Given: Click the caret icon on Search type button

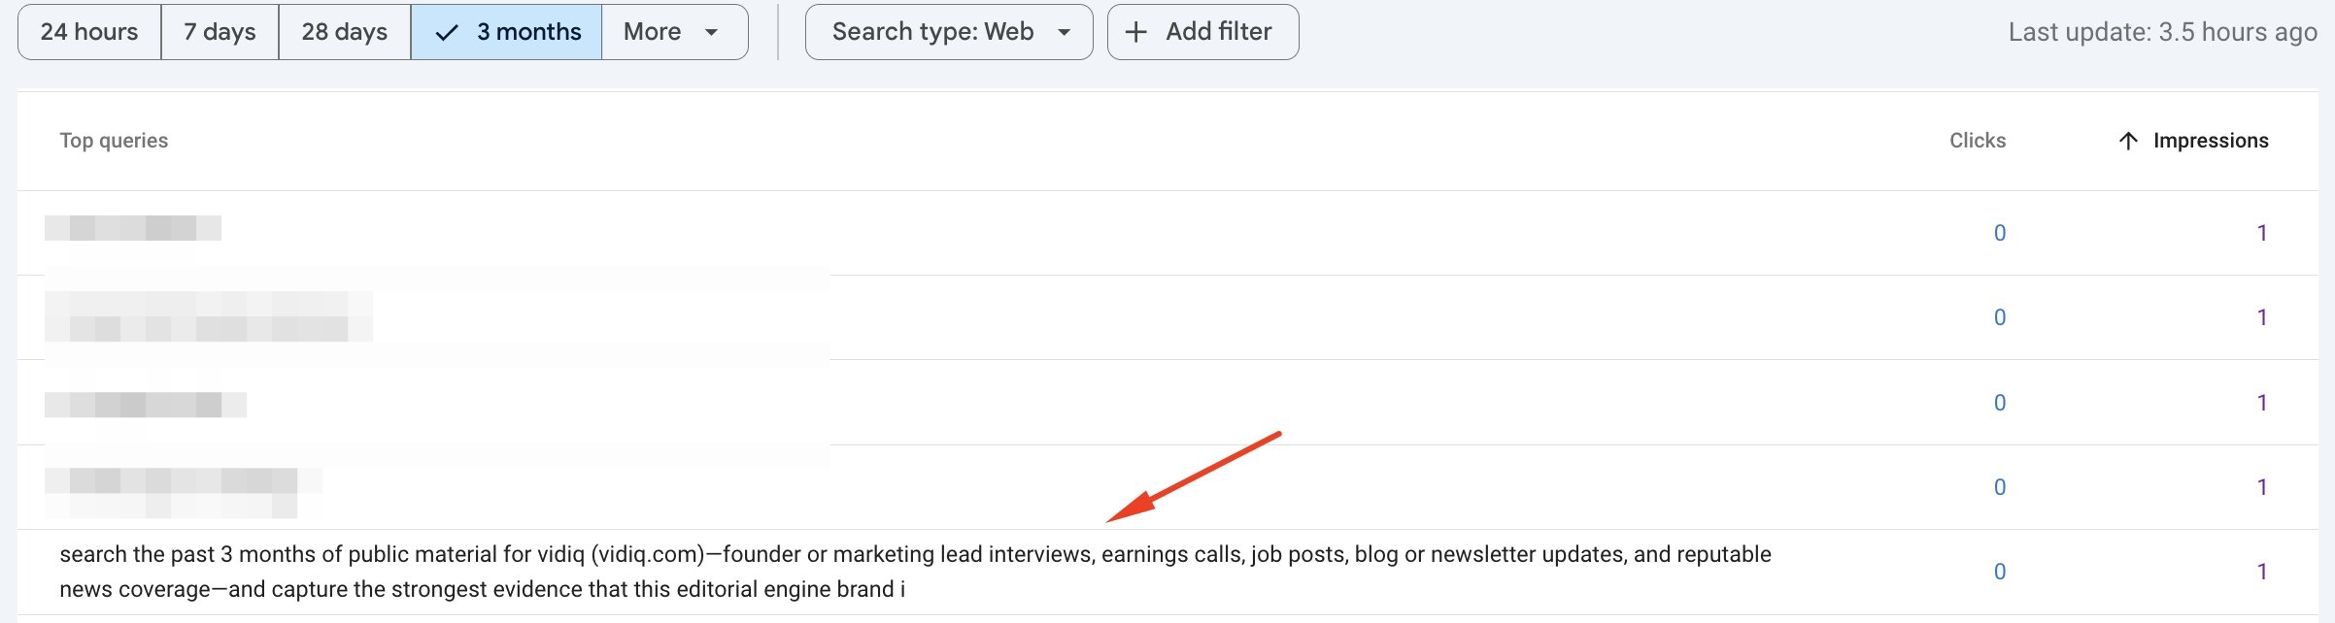Looking at the screenshot, I should (x=1064, y=31).
